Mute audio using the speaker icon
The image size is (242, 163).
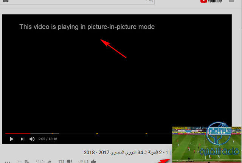pos(32,139)
